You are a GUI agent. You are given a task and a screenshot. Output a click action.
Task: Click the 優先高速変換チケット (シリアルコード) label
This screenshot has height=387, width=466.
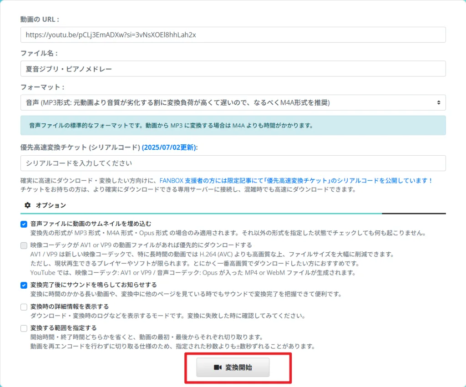point(80,148)
